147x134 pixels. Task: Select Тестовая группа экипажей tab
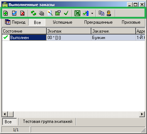coord(47,121)
